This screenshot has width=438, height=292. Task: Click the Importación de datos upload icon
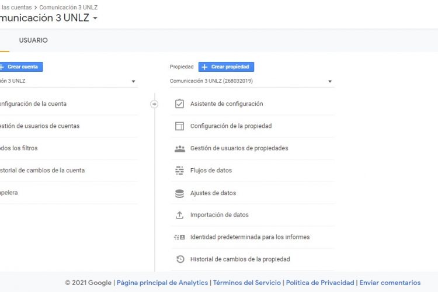[179, 215]
